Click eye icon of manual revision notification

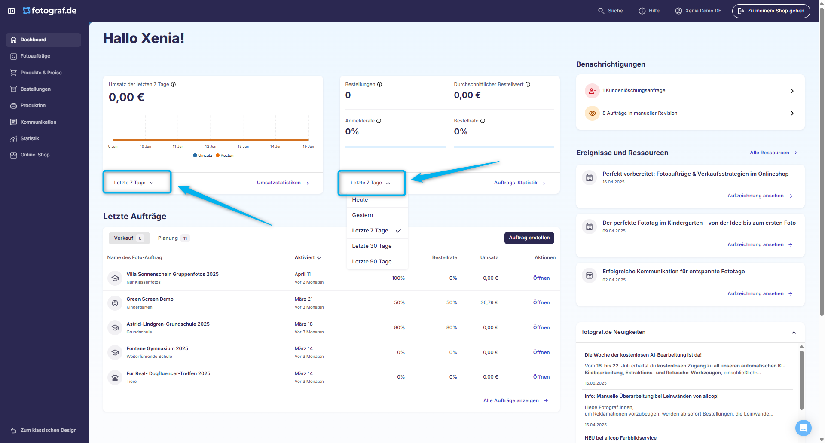pyautogui.click(x=592, y=113)
